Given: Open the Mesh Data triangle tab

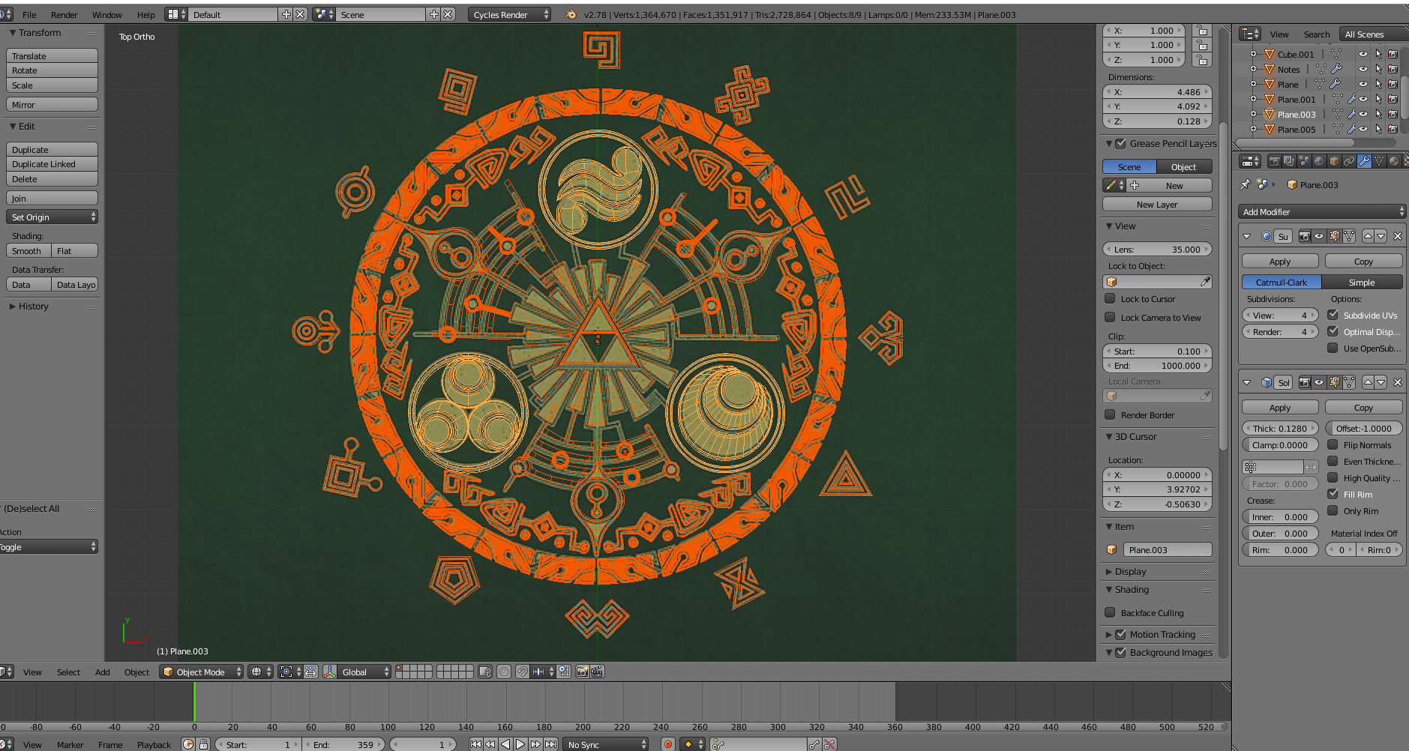Looking at the screenshot, I should point(1379,161).
